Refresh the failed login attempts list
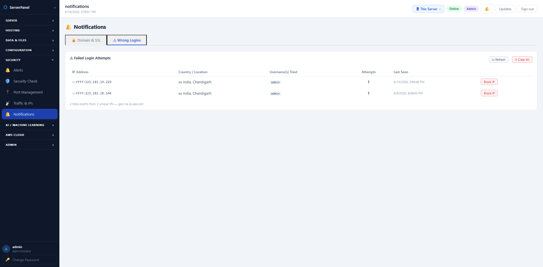543x267 pixels. click(x=499, y=60)
